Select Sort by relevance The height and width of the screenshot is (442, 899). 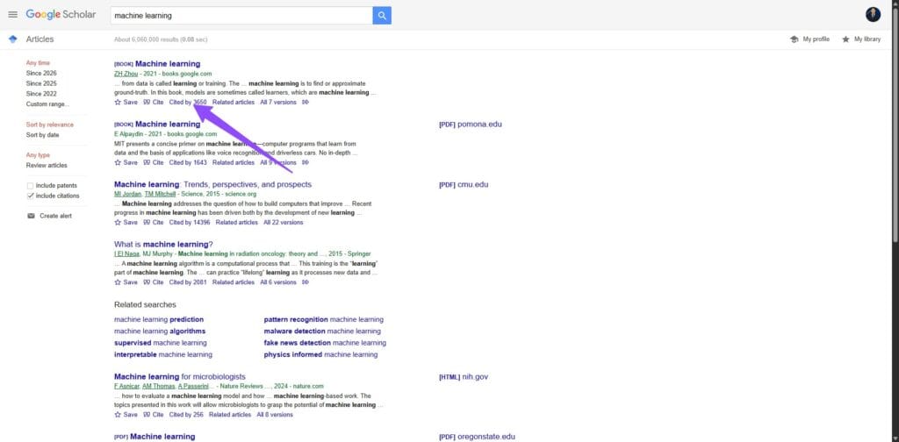pos(50,125)
